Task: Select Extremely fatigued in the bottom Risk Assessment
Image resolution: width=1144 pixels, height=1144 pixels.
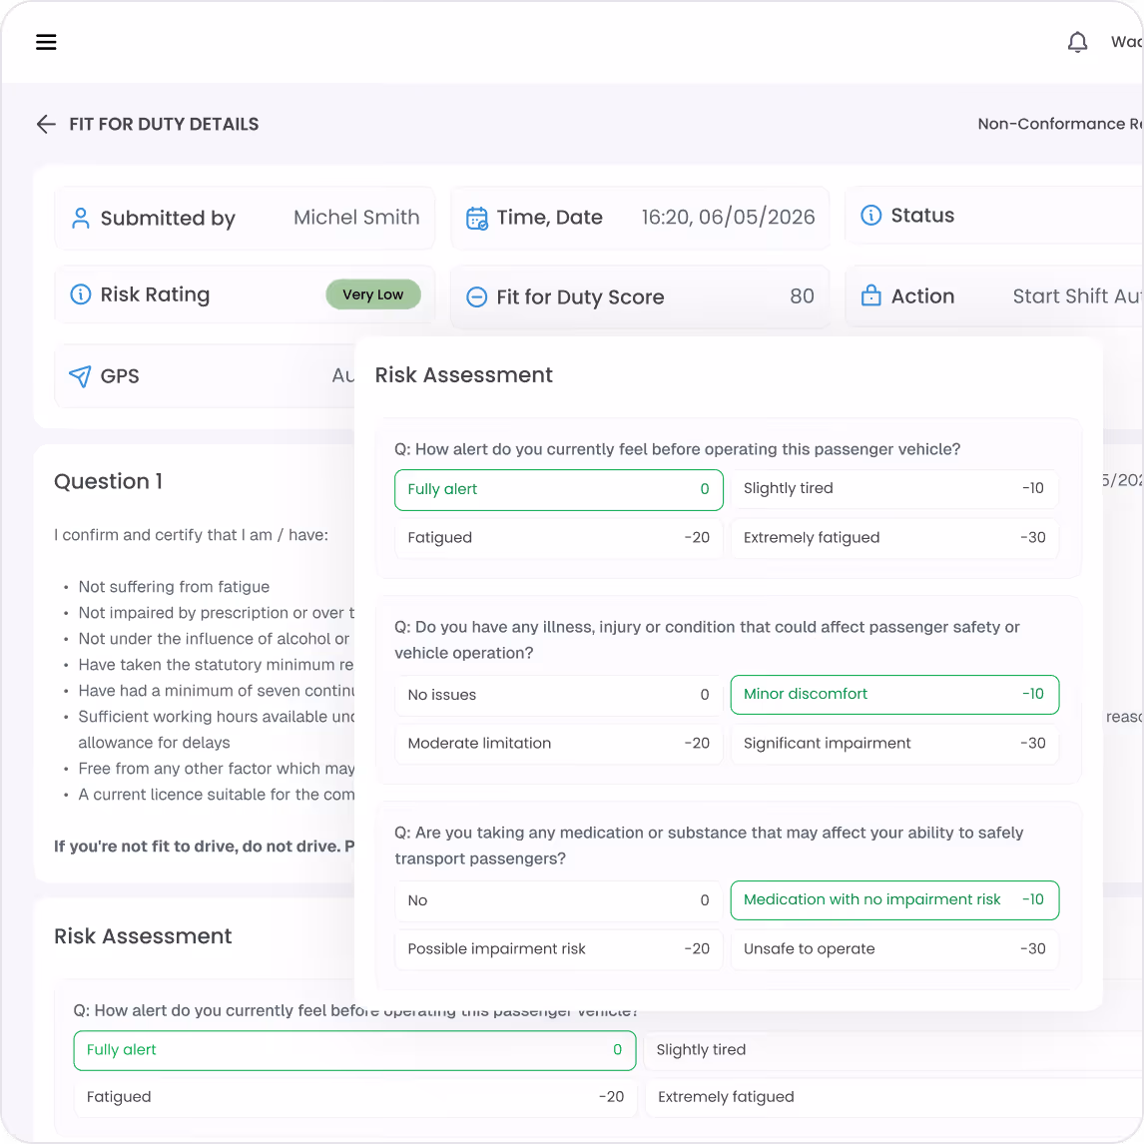Action: point(893,1097)
